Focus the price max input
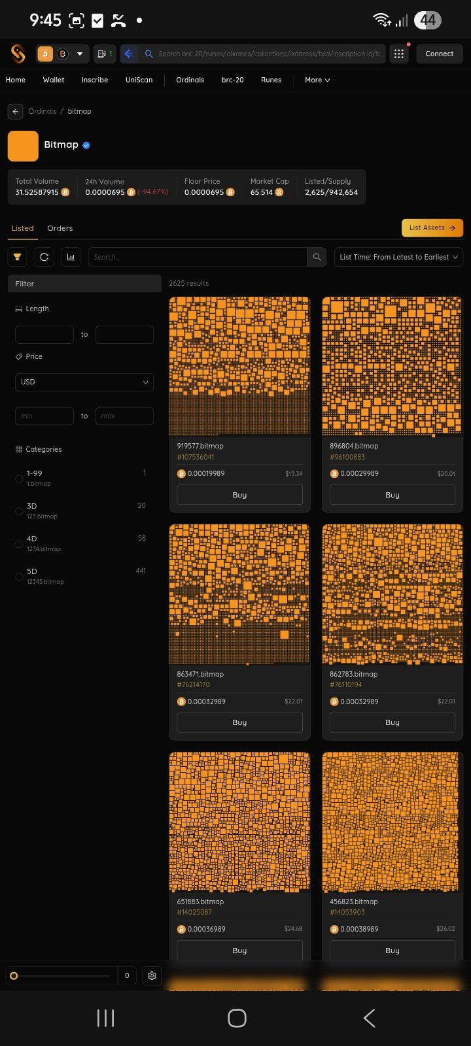 124,416
